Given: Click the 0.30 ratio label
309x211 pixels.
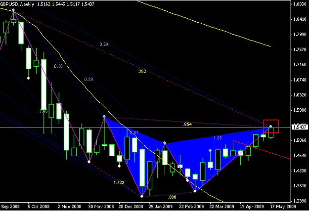Looking at the screenshot, I should [x=58, y=66].
